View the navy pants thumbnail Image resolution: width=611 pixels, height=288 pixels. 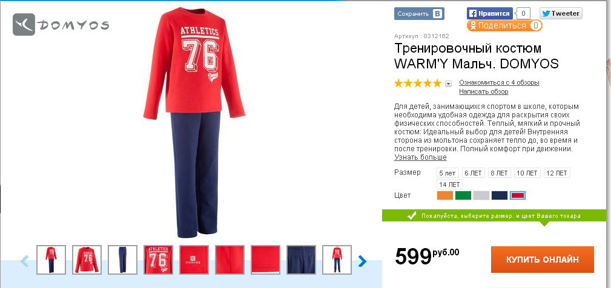123,260
